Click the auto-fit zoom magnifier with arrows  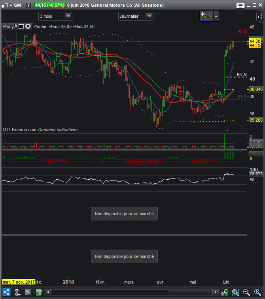(235, 292)
